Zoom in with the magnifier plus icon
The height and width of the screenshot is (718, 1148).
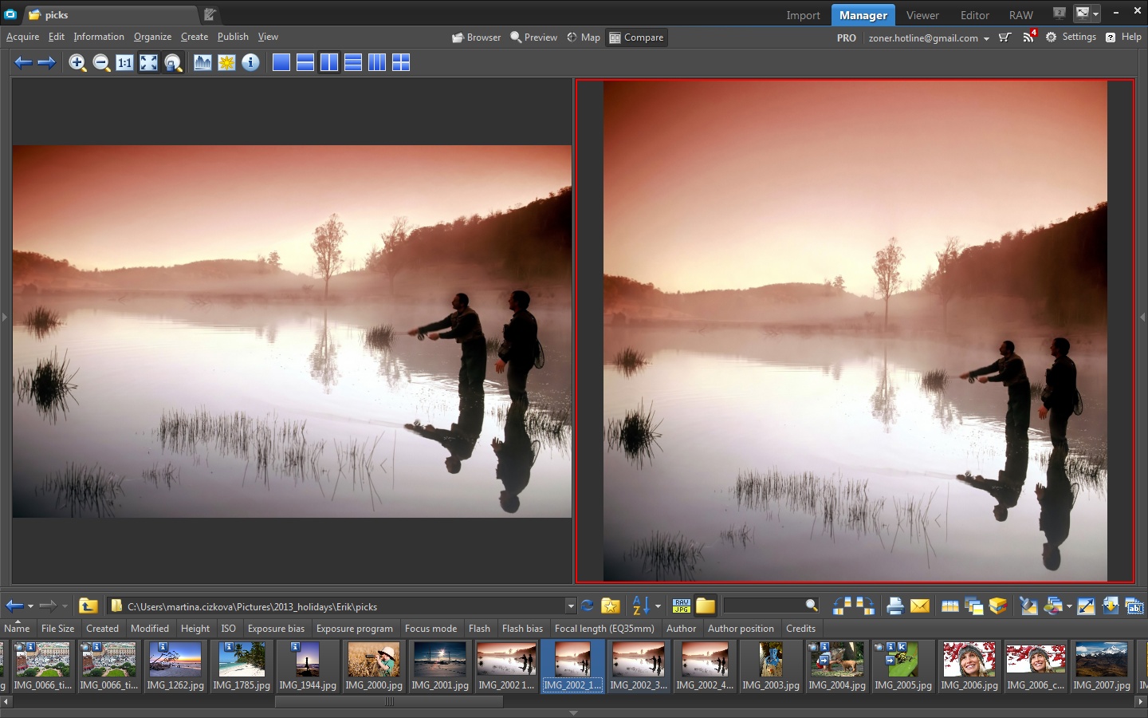77,63
